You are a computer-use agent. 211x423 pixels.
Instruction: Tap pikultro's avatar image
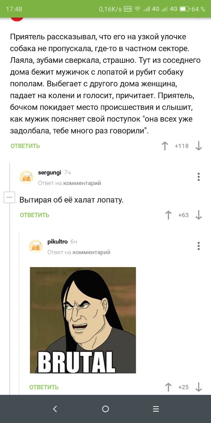[x=36, y=247]
